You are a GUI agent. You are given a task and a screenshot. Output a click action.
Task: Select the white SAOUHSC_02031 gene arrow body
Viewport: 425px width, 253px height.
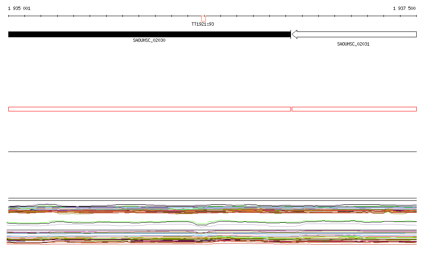[357, 34]
